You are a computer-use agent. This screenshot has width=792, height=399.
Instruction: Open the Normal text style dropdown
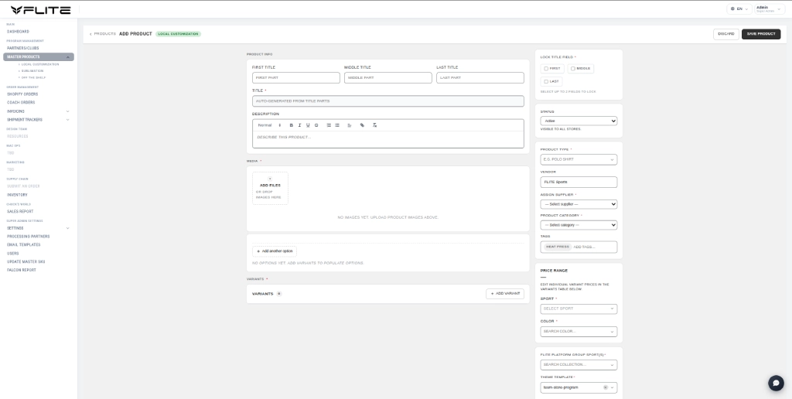pos(269,125)
